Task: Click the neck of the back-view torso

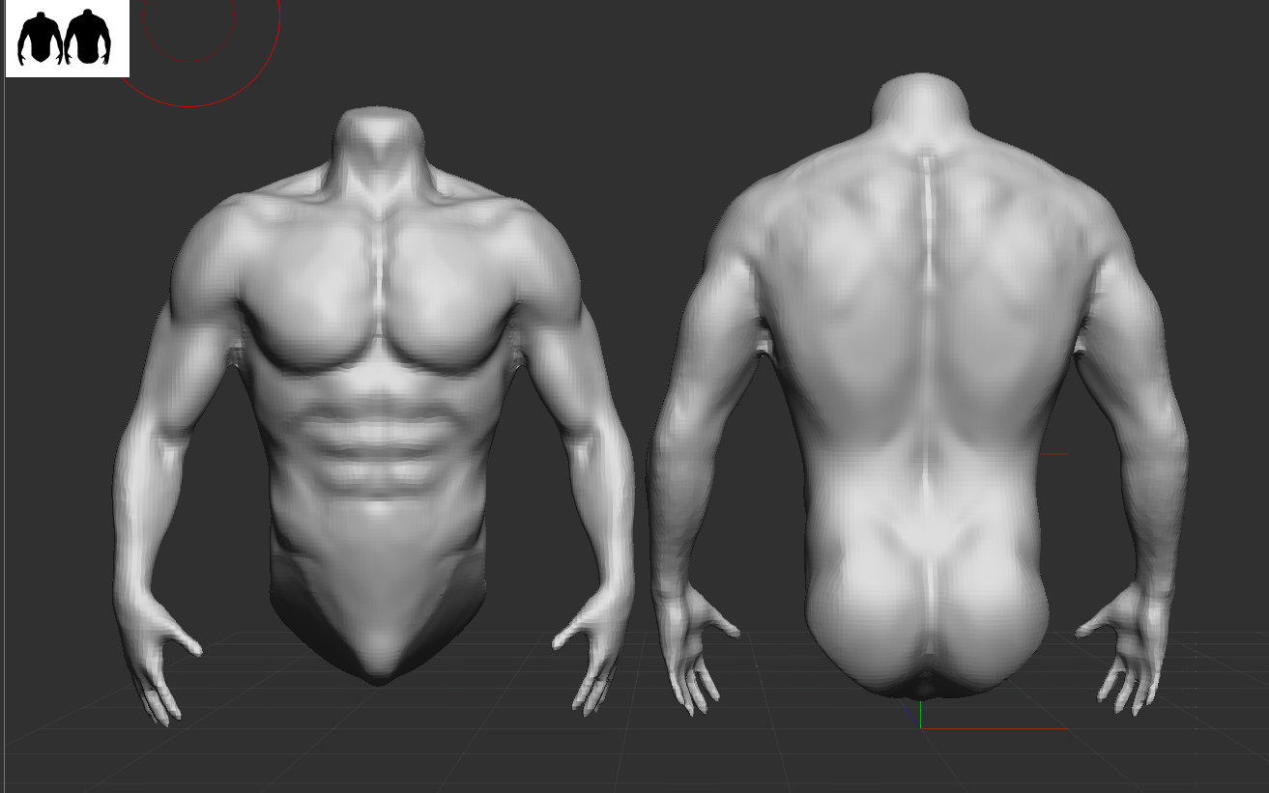Action: 920,108
